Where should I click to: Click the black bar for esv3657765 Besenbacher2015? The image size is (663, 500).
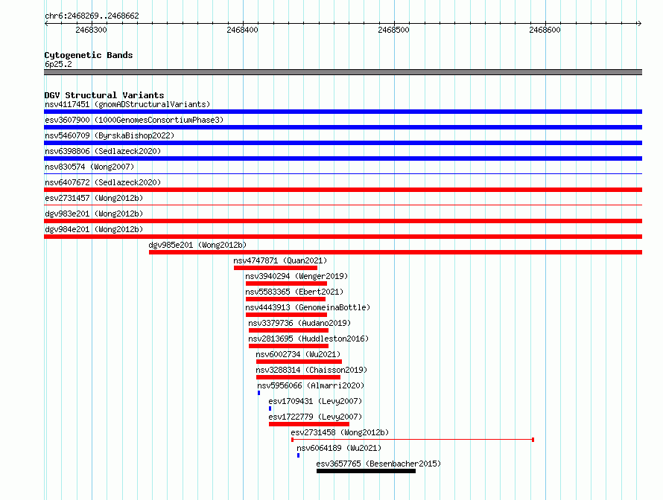367,471
